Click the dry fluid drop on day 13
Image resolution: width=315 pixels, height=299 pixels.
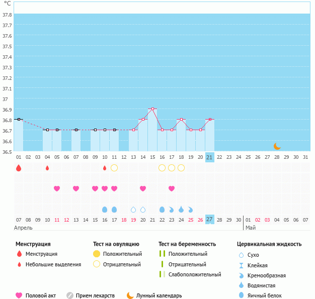pyautogui.click(x=133, y=209)
